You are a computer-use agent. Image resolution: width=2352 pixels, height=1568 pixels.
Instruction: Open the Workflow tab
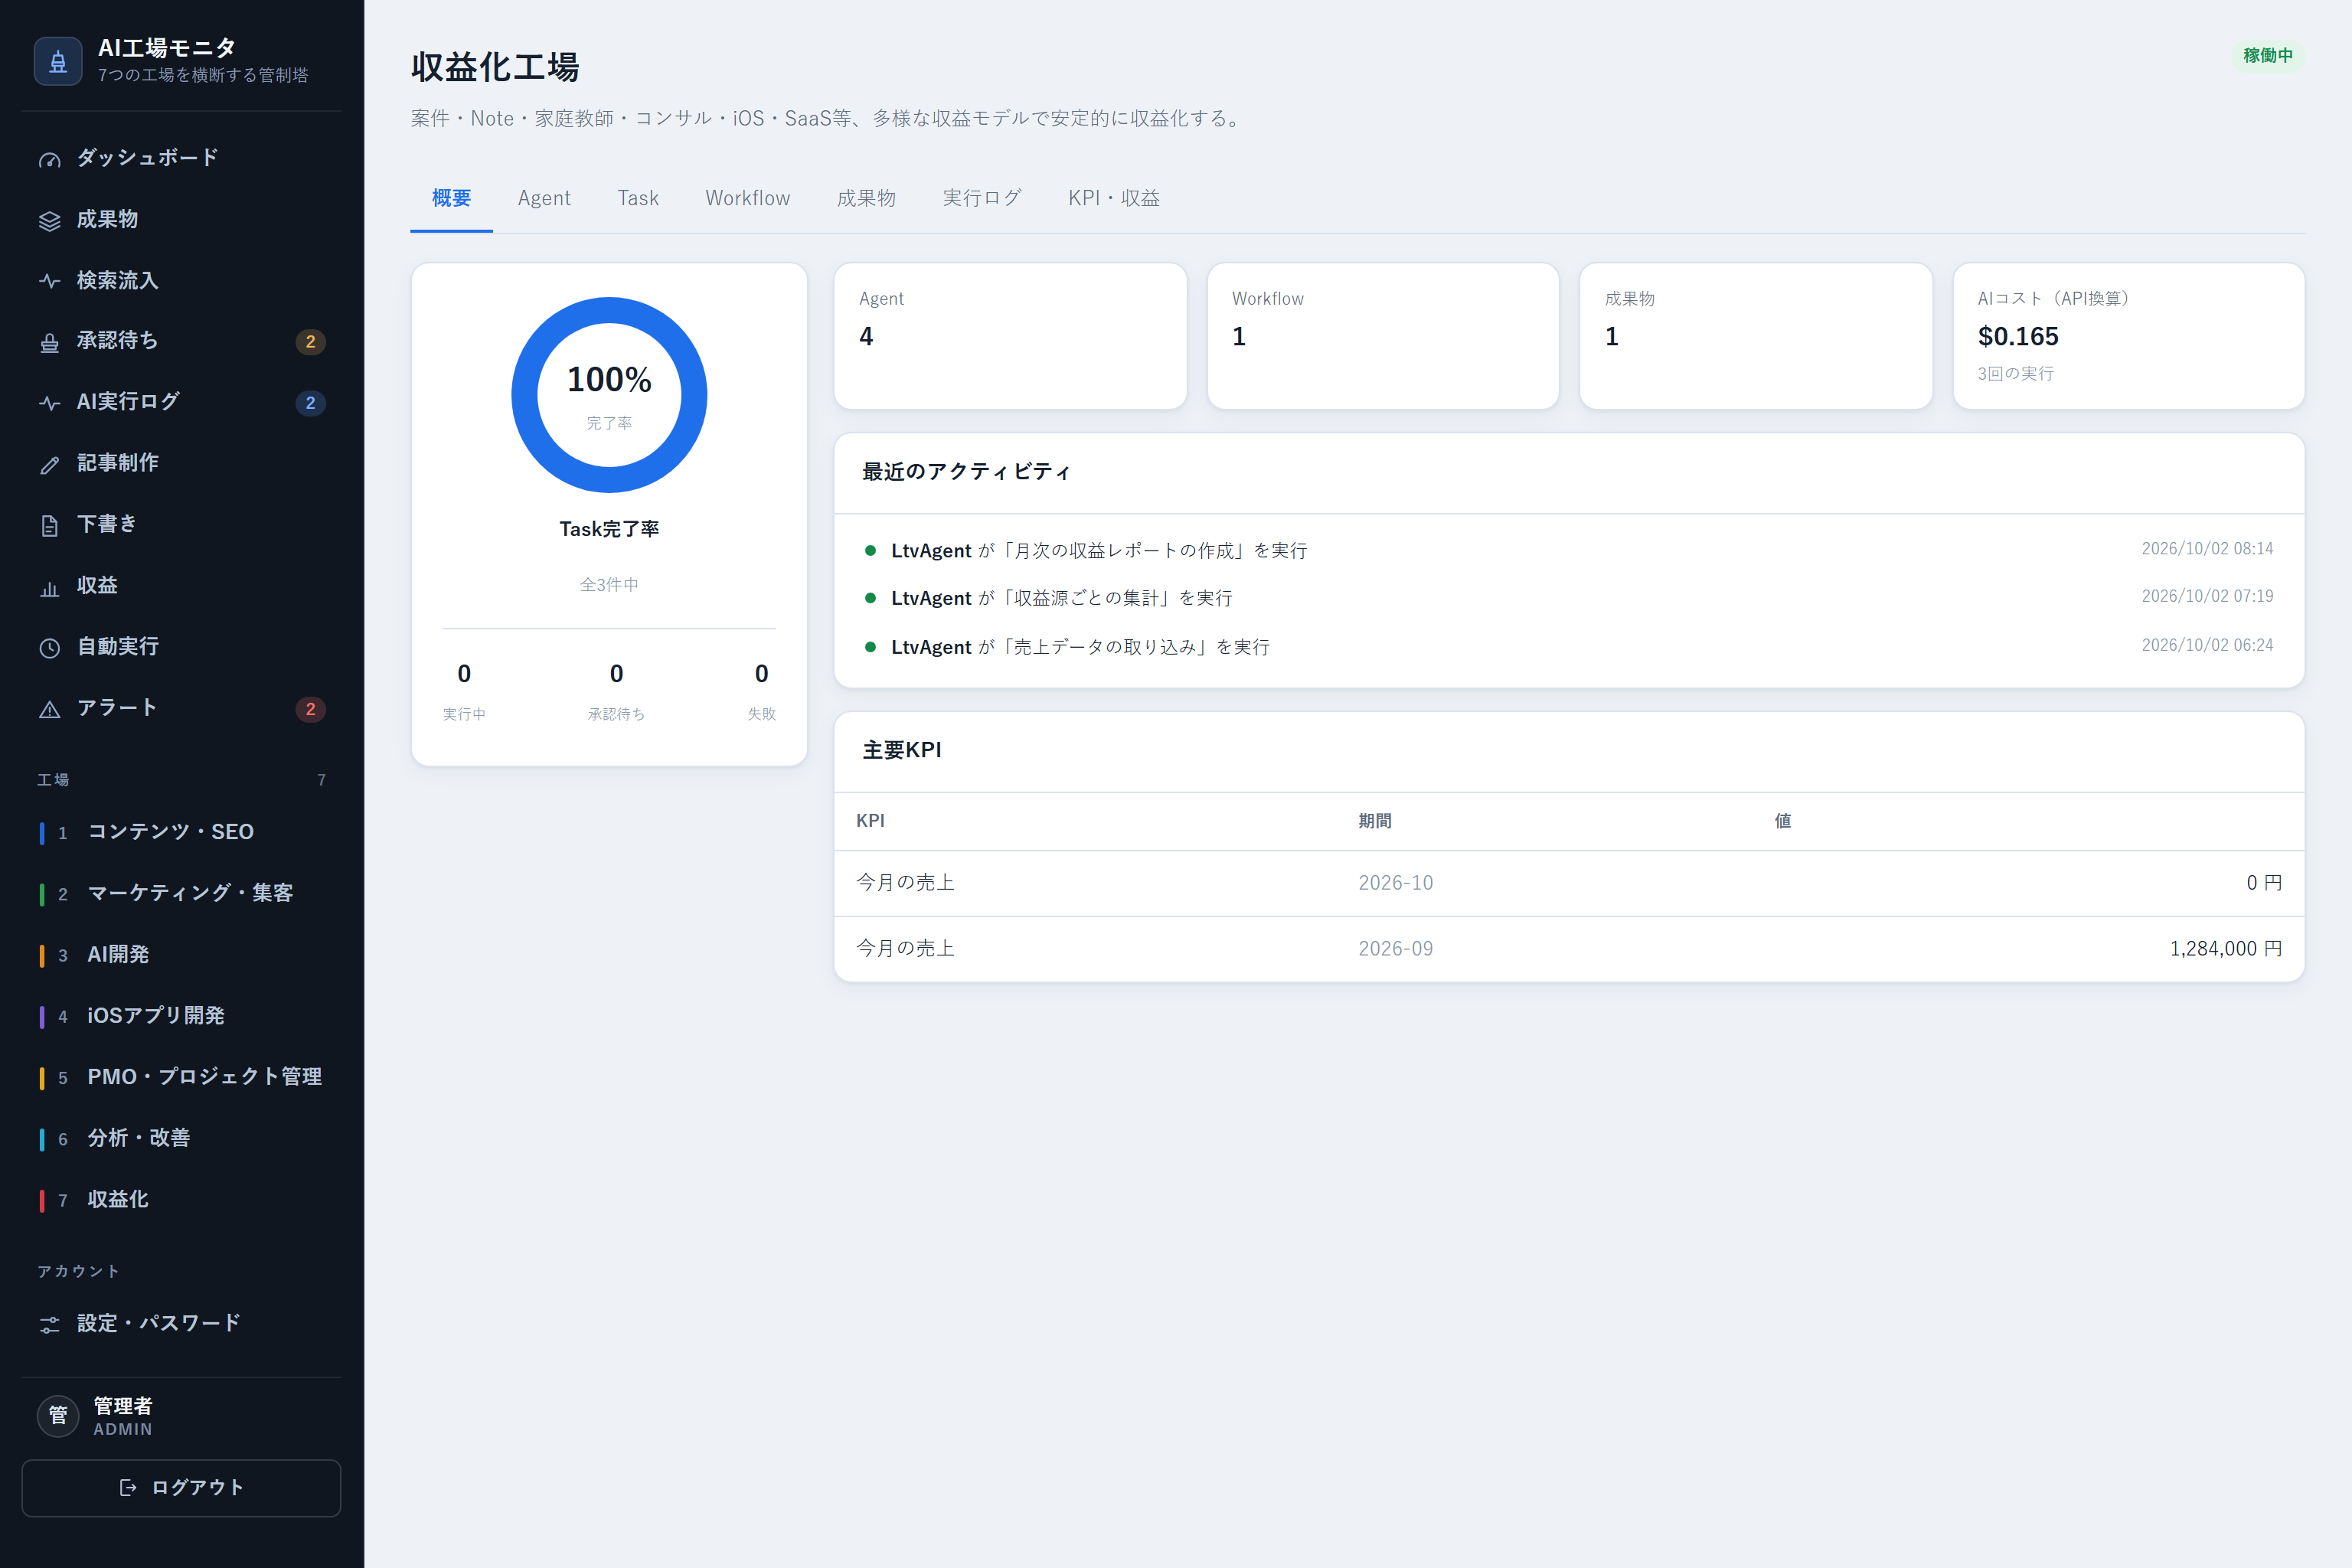[747, 198]
